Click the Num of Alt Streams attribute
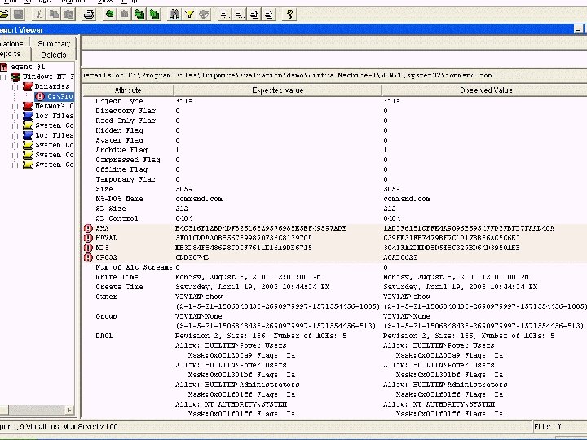 [134, 267]
